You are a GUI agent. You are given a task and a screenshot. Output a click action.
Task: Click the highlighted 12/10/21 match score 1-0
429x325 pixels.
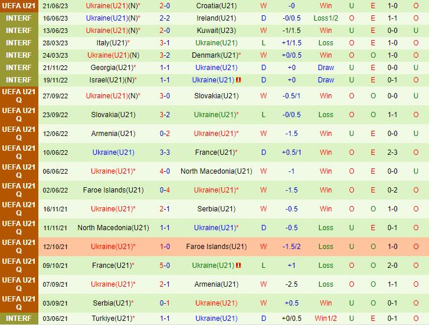[165, 247]
